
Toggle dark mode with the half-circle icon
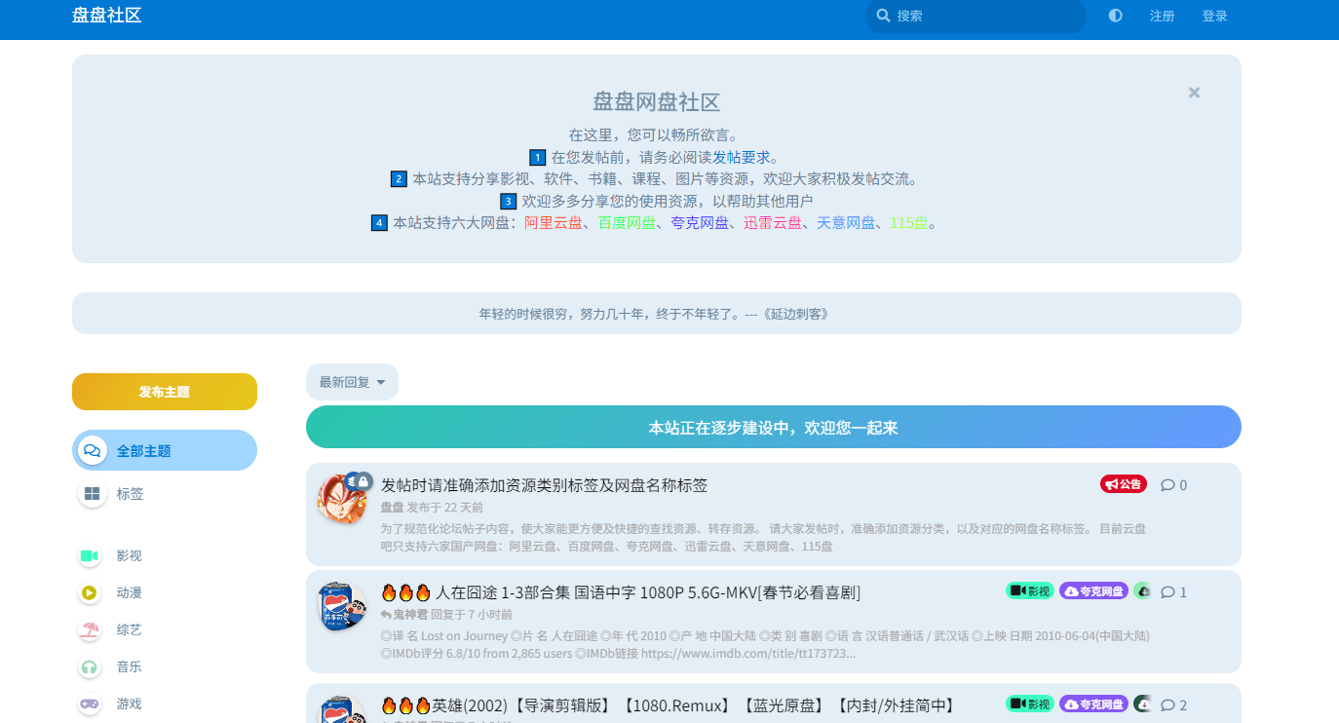coord(1115,16)
